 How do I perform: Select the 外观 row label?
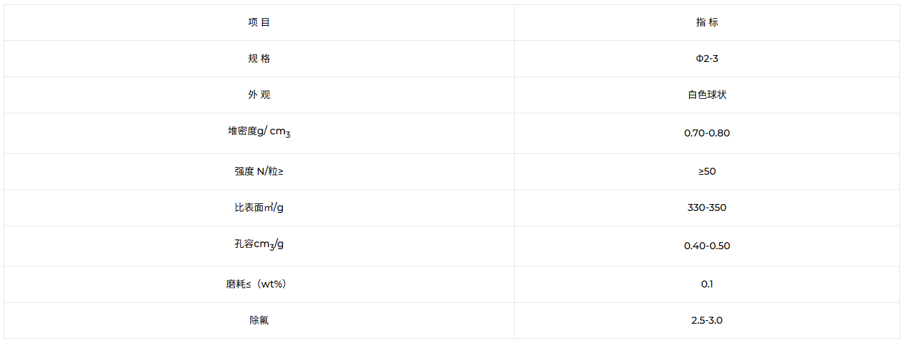[x=259, y=95]
